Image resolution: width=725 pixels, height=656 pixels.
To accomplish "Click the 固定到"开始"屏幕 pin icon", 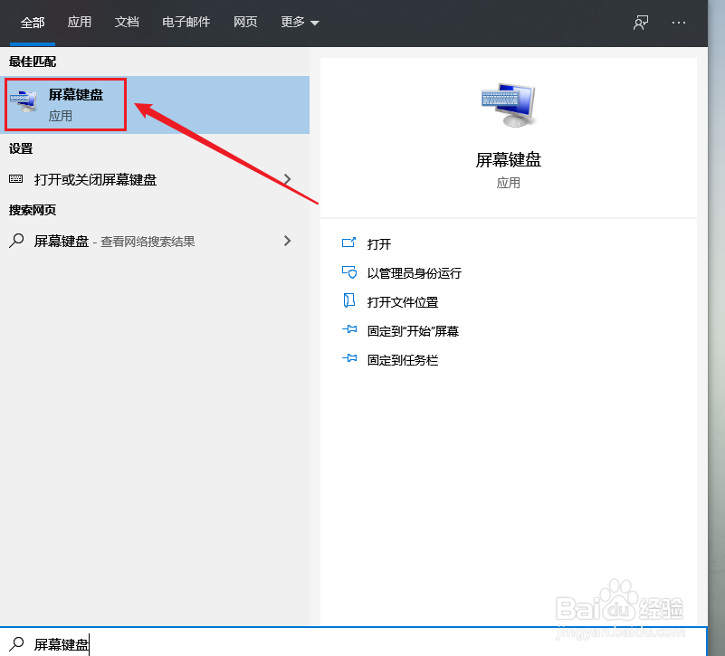I will (x=349, y=330).
